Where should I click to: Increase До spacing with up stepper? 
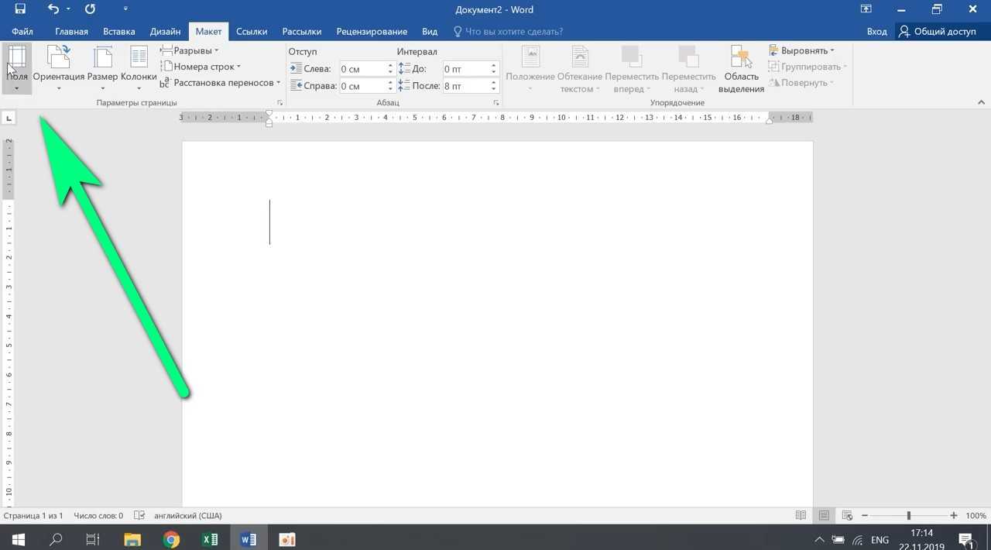494,66
